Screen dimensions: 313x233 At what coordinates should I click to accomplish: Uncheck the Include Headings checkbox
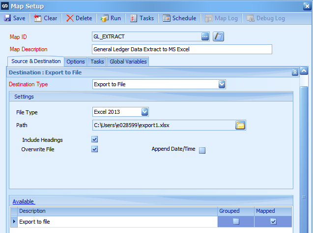[95, 140]
